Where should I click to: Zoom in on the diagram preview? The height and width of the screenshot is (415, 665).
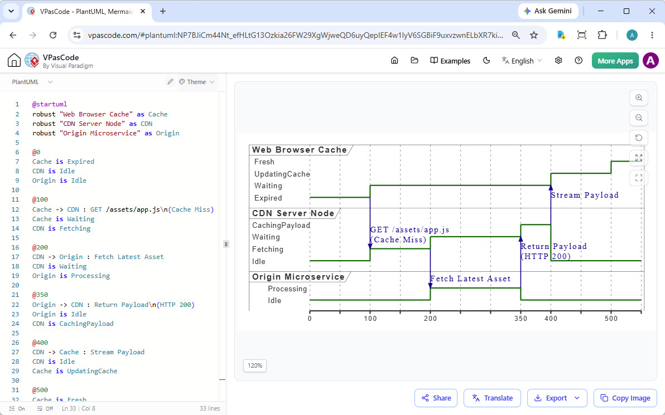(639, 98)
